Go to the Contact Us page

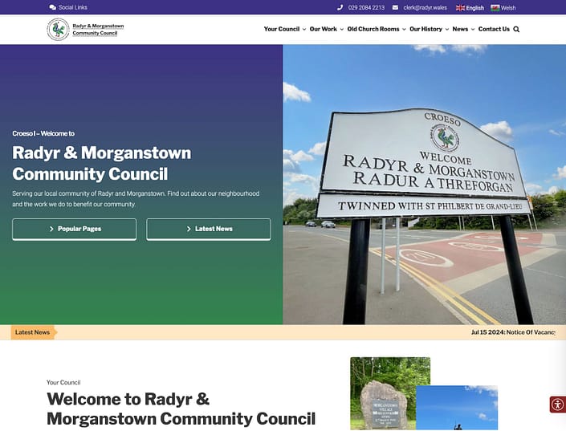point(494,29)
